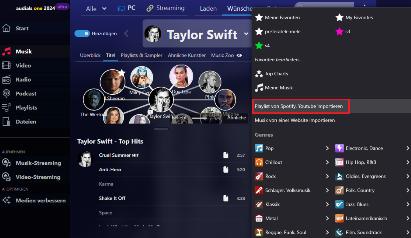
Task: Open the Start home icon in sidebar
Action: 6,28
